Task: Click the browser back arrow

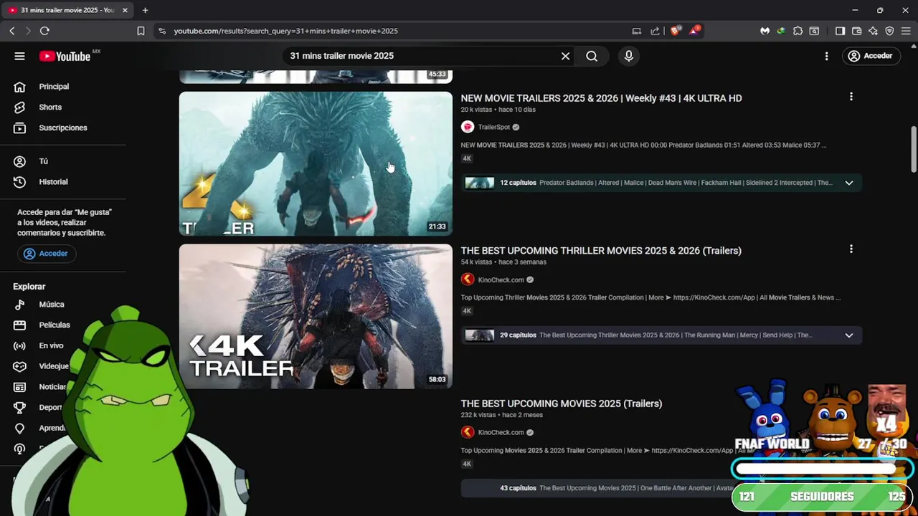Action: tap(12, 31)
